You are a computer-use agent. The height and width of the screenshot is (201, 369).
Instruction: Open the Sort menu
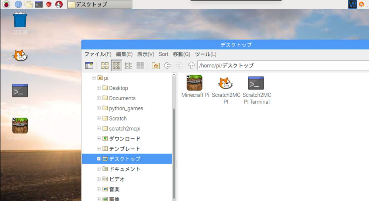click(163, 54)
